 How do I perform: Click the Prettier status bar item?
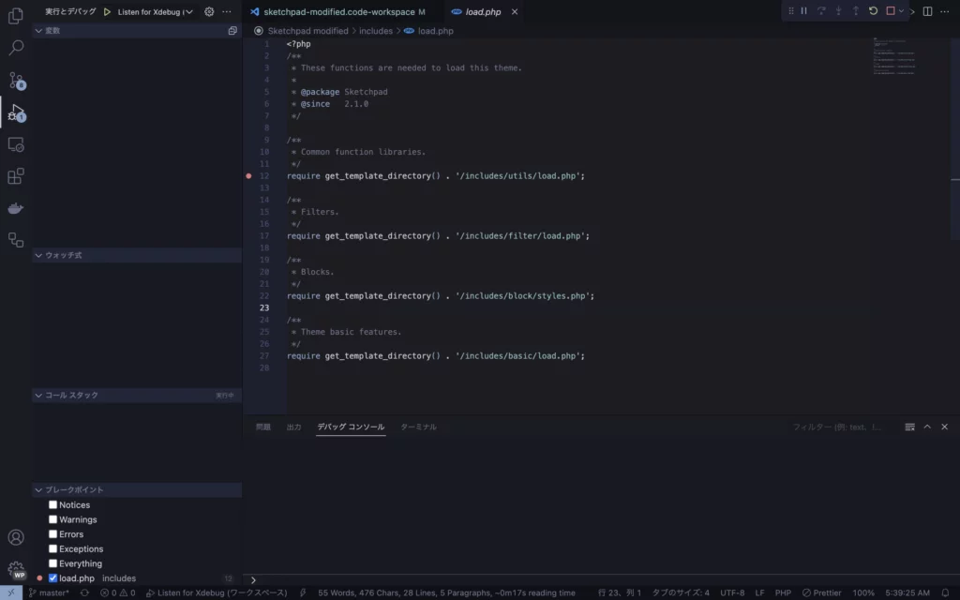(821, 592)
